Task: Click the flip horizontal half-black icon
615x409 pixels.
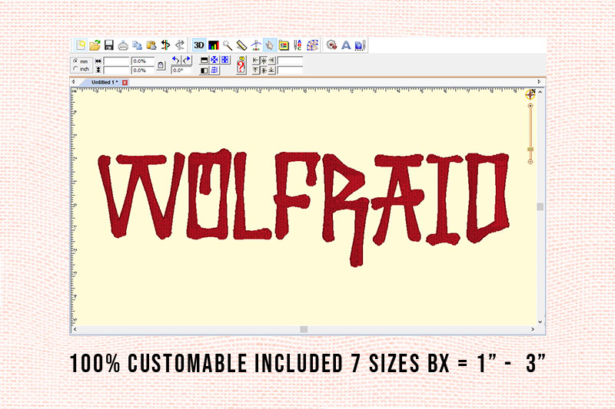Action: (204, 71)
